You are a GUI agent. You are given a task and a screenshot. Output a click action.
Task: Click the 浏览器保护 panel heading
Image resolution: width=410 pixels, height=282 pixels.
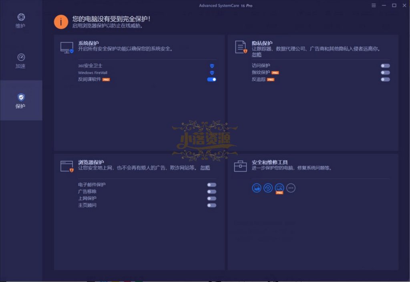pyautogui.click(x=91, y=162)
